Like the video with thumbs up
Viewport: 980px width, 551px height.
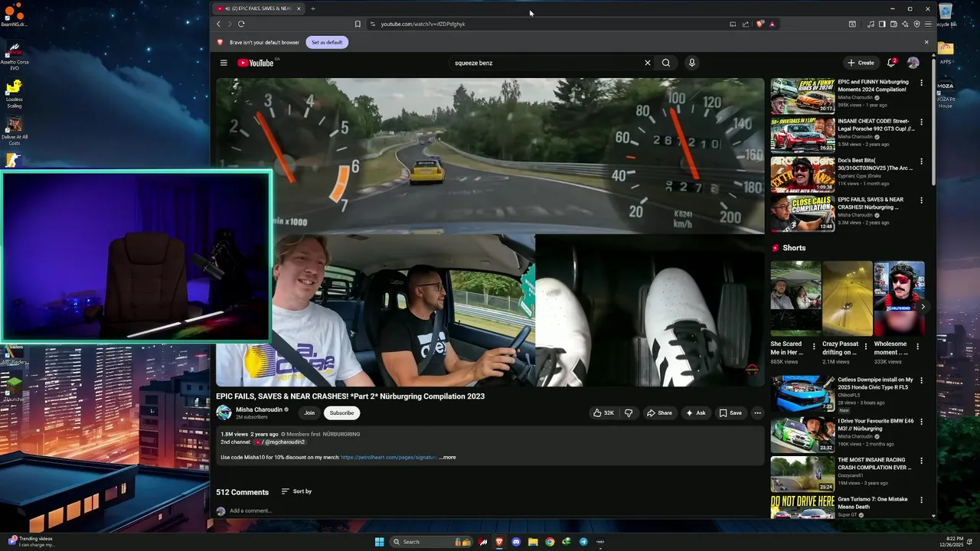click(603, 412)
